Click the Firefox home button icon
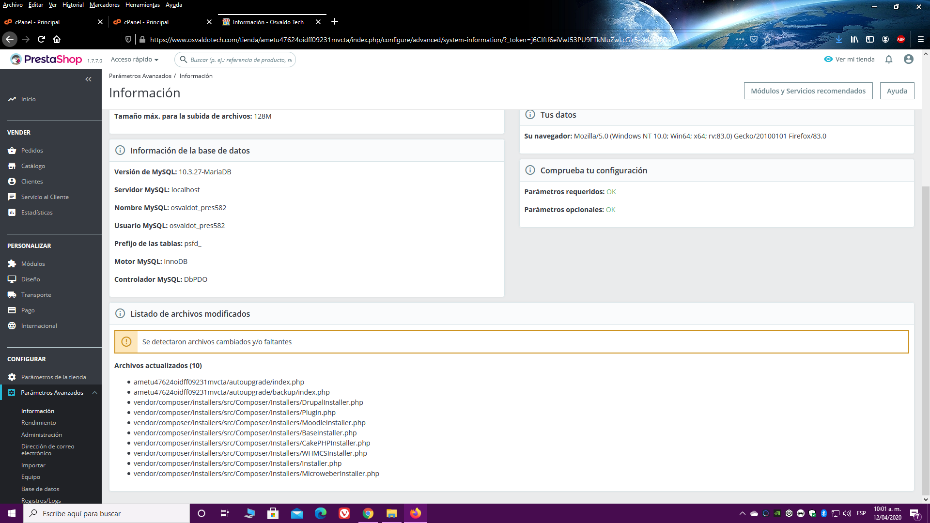The height and width of the screenshot is (523, 930). coord(57,39)
